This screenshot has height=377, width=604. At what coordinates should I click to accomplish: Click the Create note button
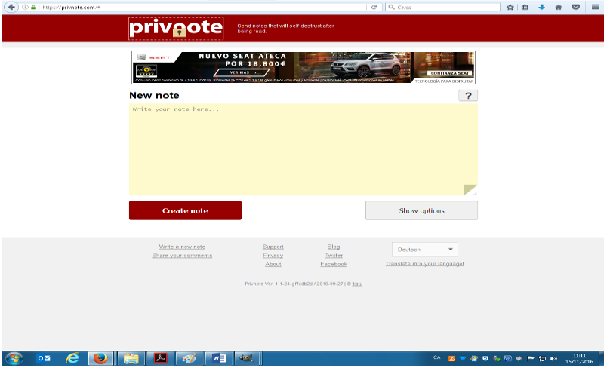pos(185,210)
